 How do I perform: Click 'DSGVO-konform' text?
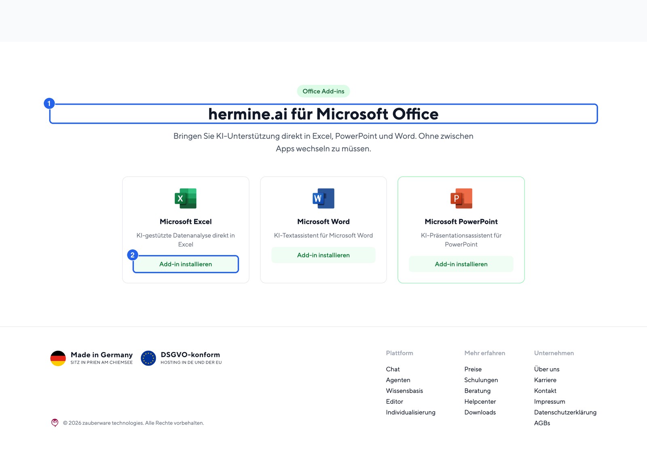190,354
